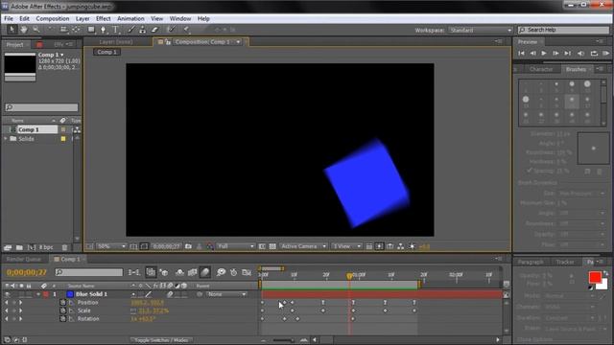Open the File menu
Viewport: 614px width, 345px height.
pos(9,18)
